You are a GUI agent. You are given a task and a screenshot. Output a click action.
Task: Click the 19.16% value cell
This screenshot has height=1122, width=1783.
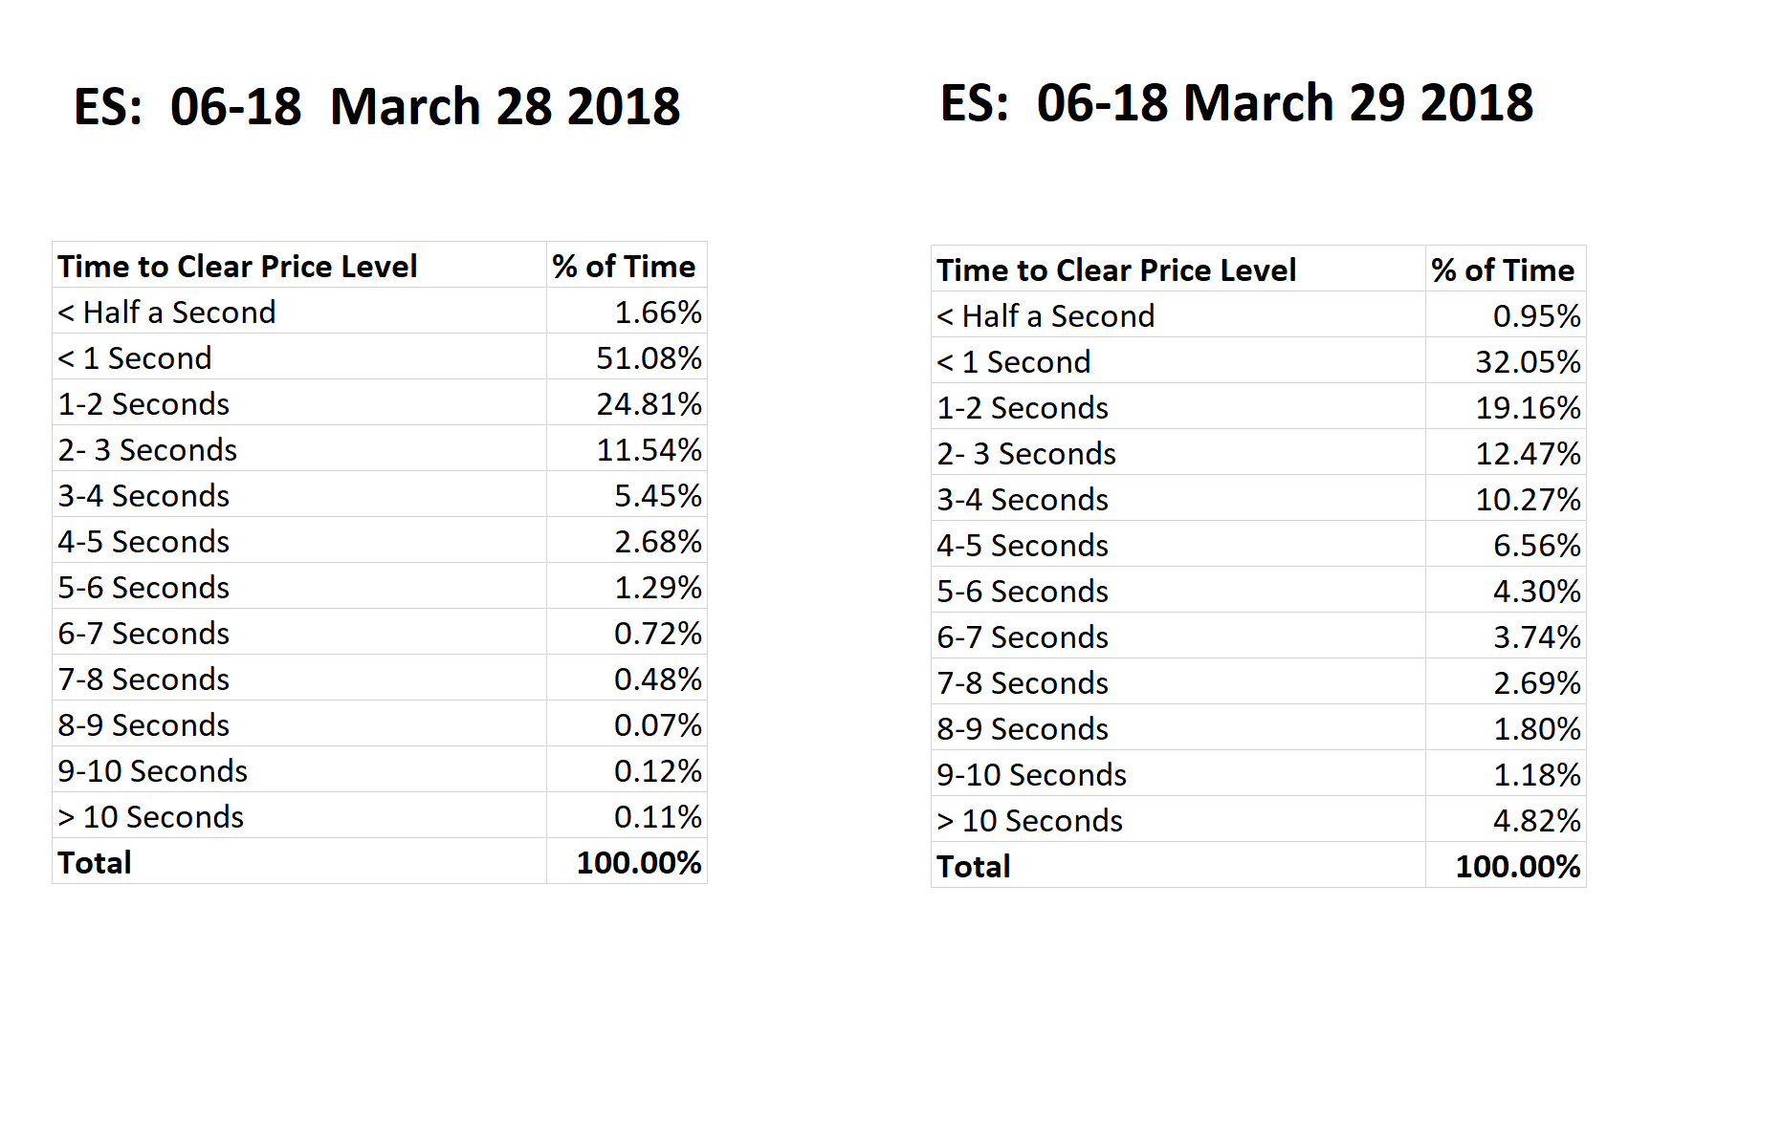pos(1506,407)
